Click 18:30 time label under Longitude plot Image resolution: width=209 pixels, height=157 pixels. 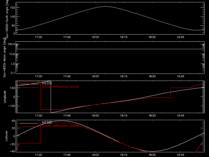pos(152,115)
